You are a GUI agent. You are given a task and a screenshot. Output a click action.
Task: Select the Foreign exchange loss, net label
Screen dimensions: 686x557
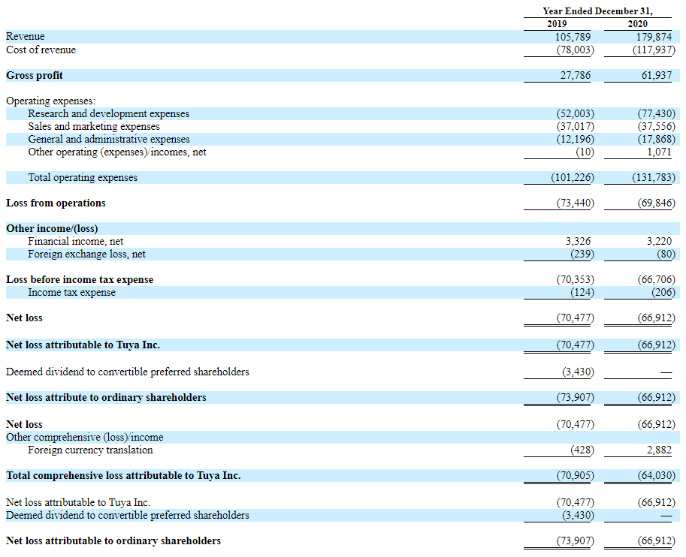click(86, 254)
